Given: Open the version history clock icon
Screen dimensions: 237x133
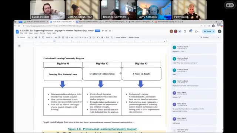Looking at the screenshot, I should click(x=185, y=31).
